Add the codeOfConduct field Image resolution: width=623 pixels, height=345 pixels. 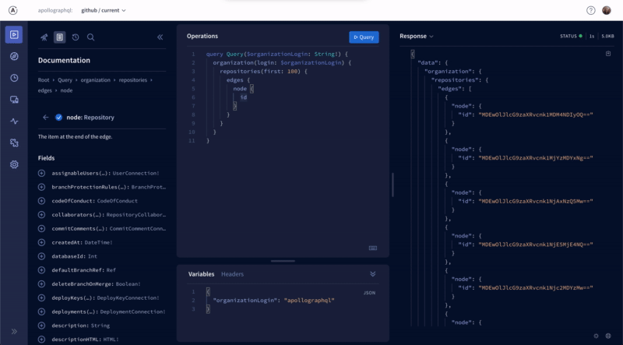(x=41, y=201)
